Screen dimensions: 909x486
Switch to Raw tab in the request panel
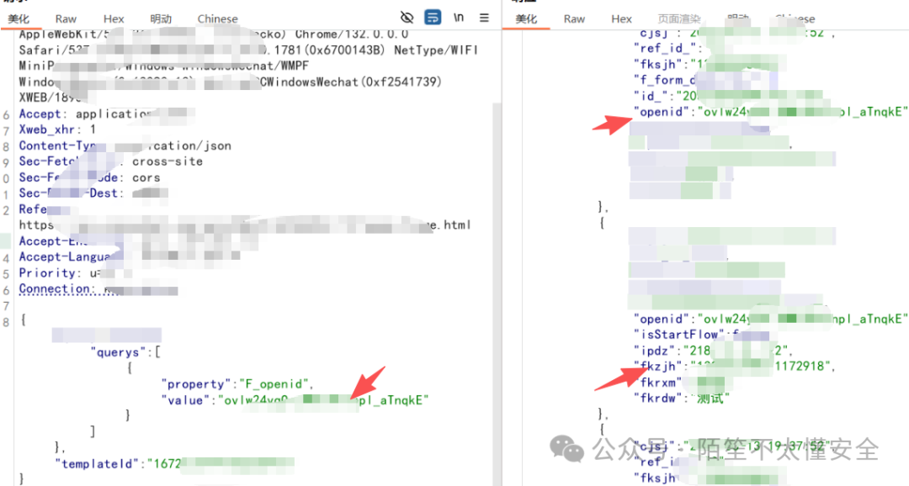pos(66,18)
